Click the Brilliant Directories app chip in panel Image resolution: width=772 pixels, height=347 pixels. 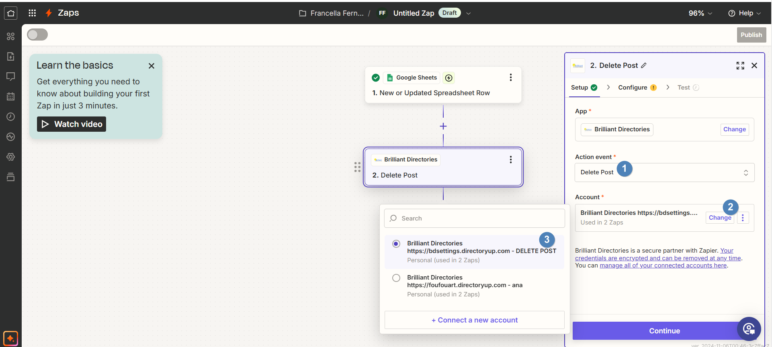click(617, 129)
